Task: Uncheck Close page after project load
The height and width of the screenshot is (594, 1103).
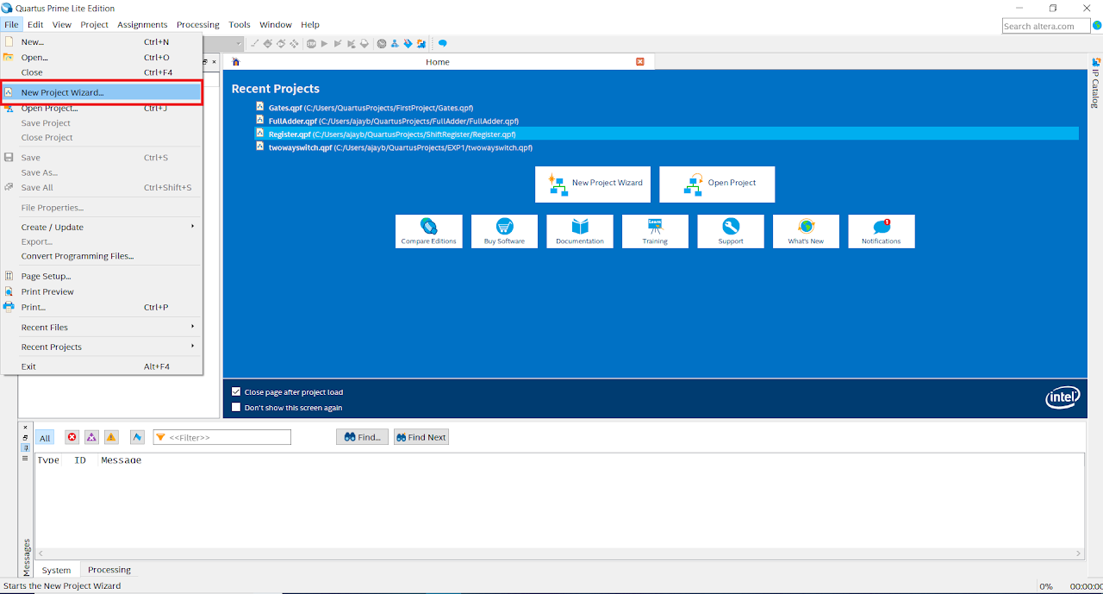Action: click(236, 391)
